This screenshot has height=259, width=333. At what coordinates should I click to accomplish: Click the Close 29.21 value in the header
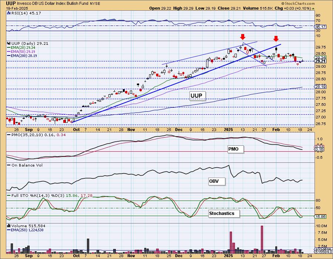228,8
